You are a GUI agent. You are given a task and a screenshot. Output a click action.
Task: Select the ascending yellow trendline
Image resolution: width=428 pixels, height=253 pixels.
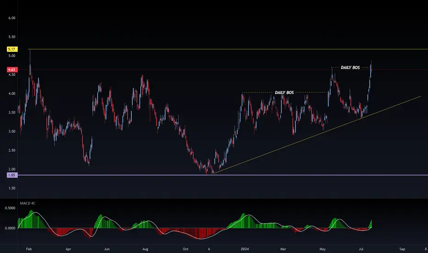click(316, 134)
